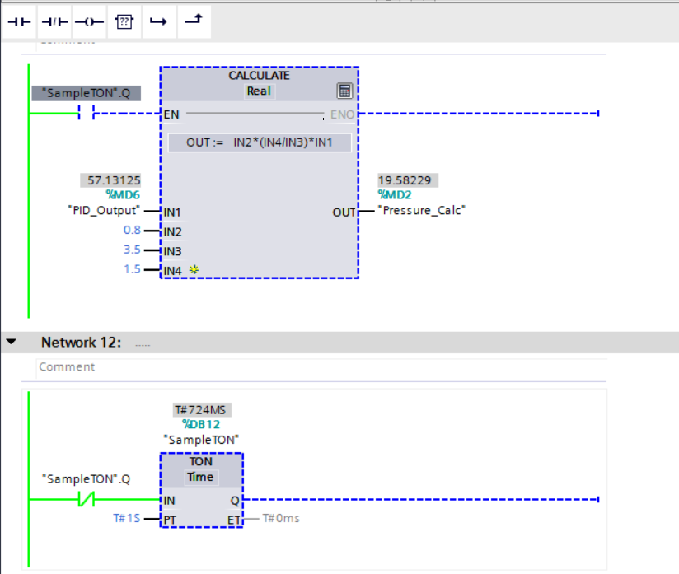Click the IN4 pin label
This screenshot has height=574, width=679.
click(x=172, y=271)
